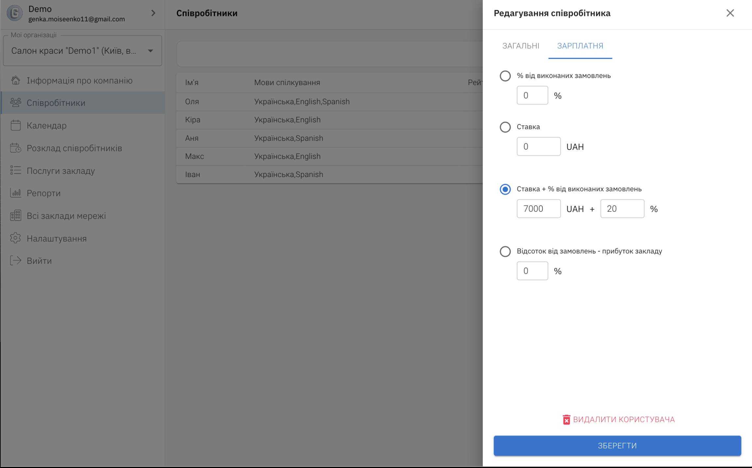The height and width of the screenshot is (468, 752).
Task: Click the Послуги закладу list icon
Action: coord(15,171)
